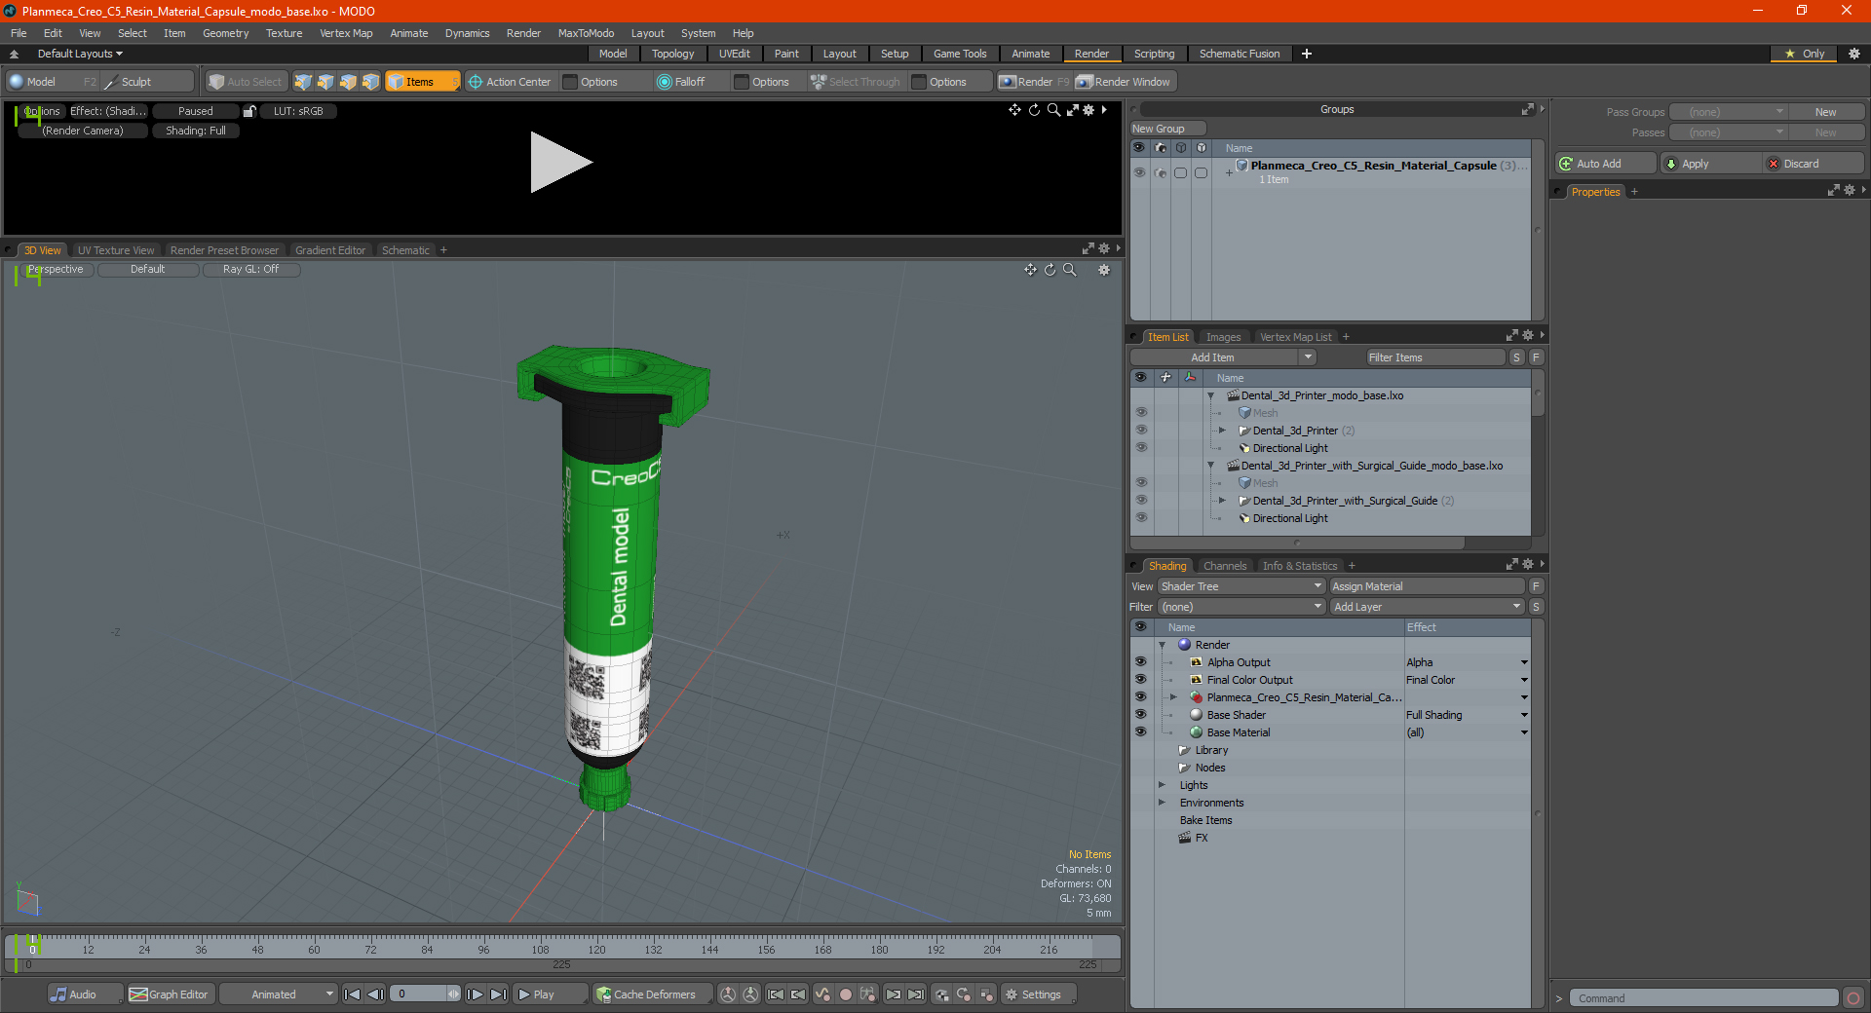Toggle visibility of Dental_3d_Printer item

coord(1141,431)
